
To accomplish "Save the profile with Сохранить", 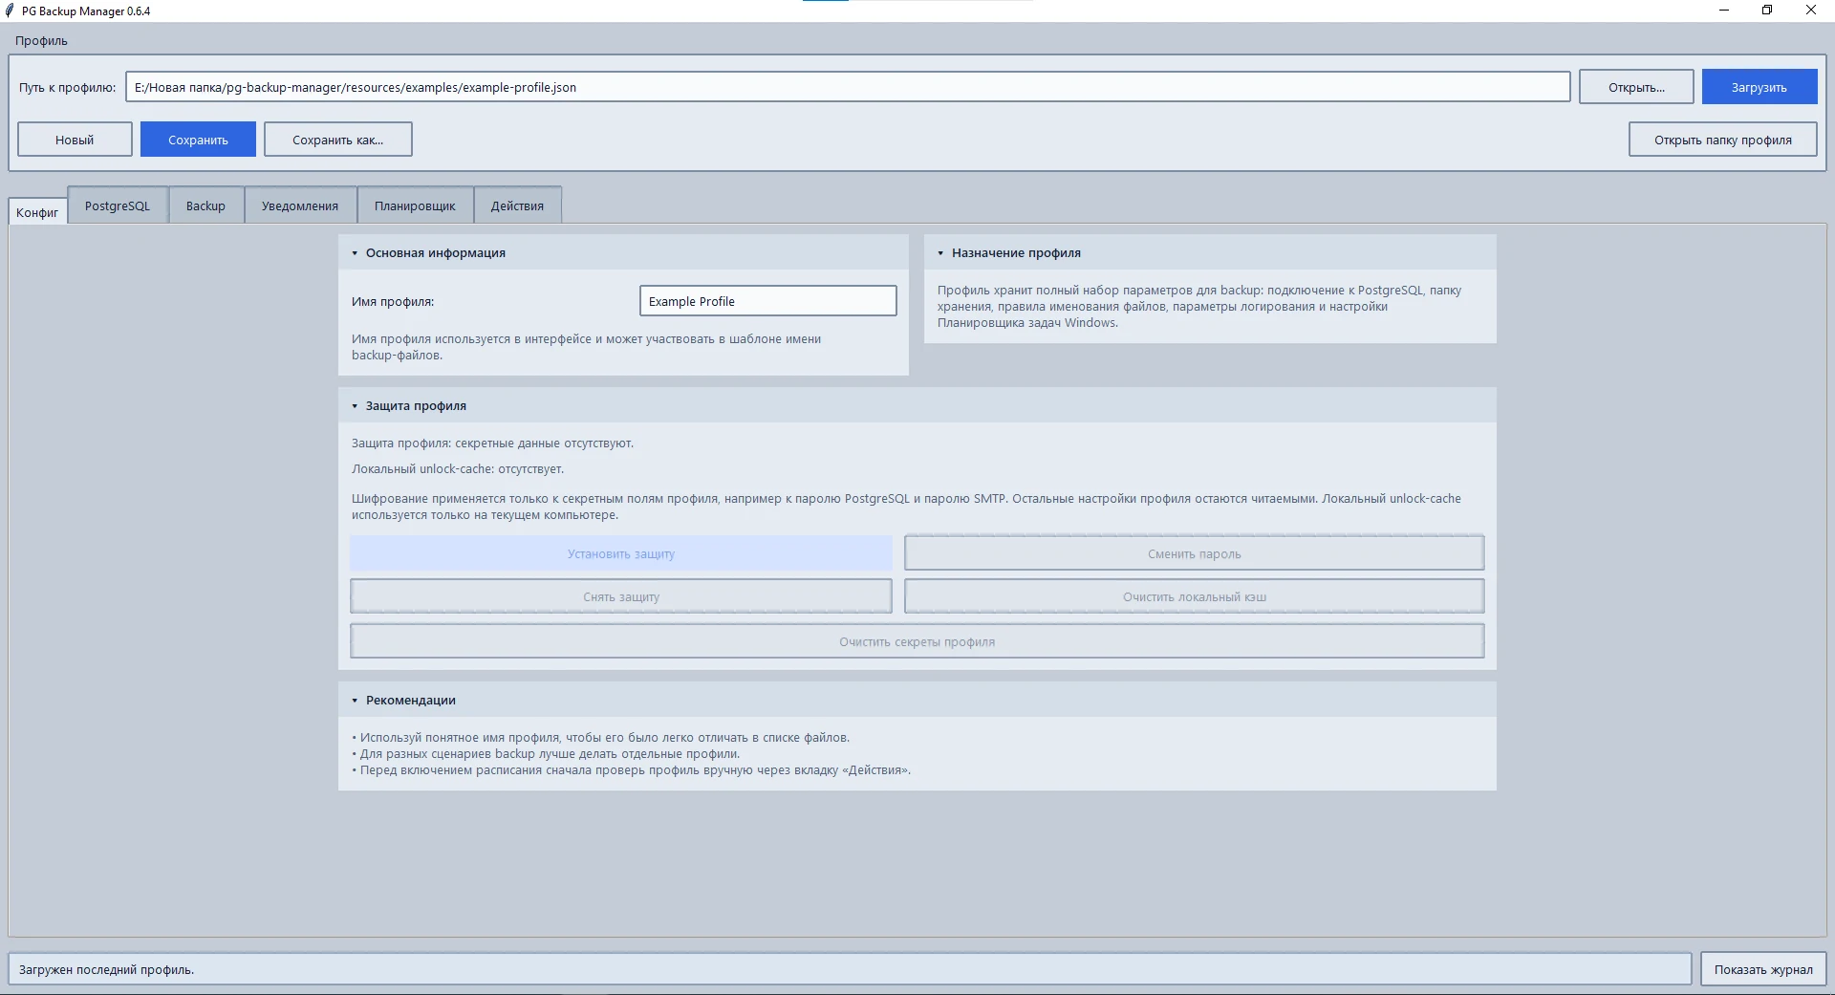I will pyautogui.click(x=198, y=140).
